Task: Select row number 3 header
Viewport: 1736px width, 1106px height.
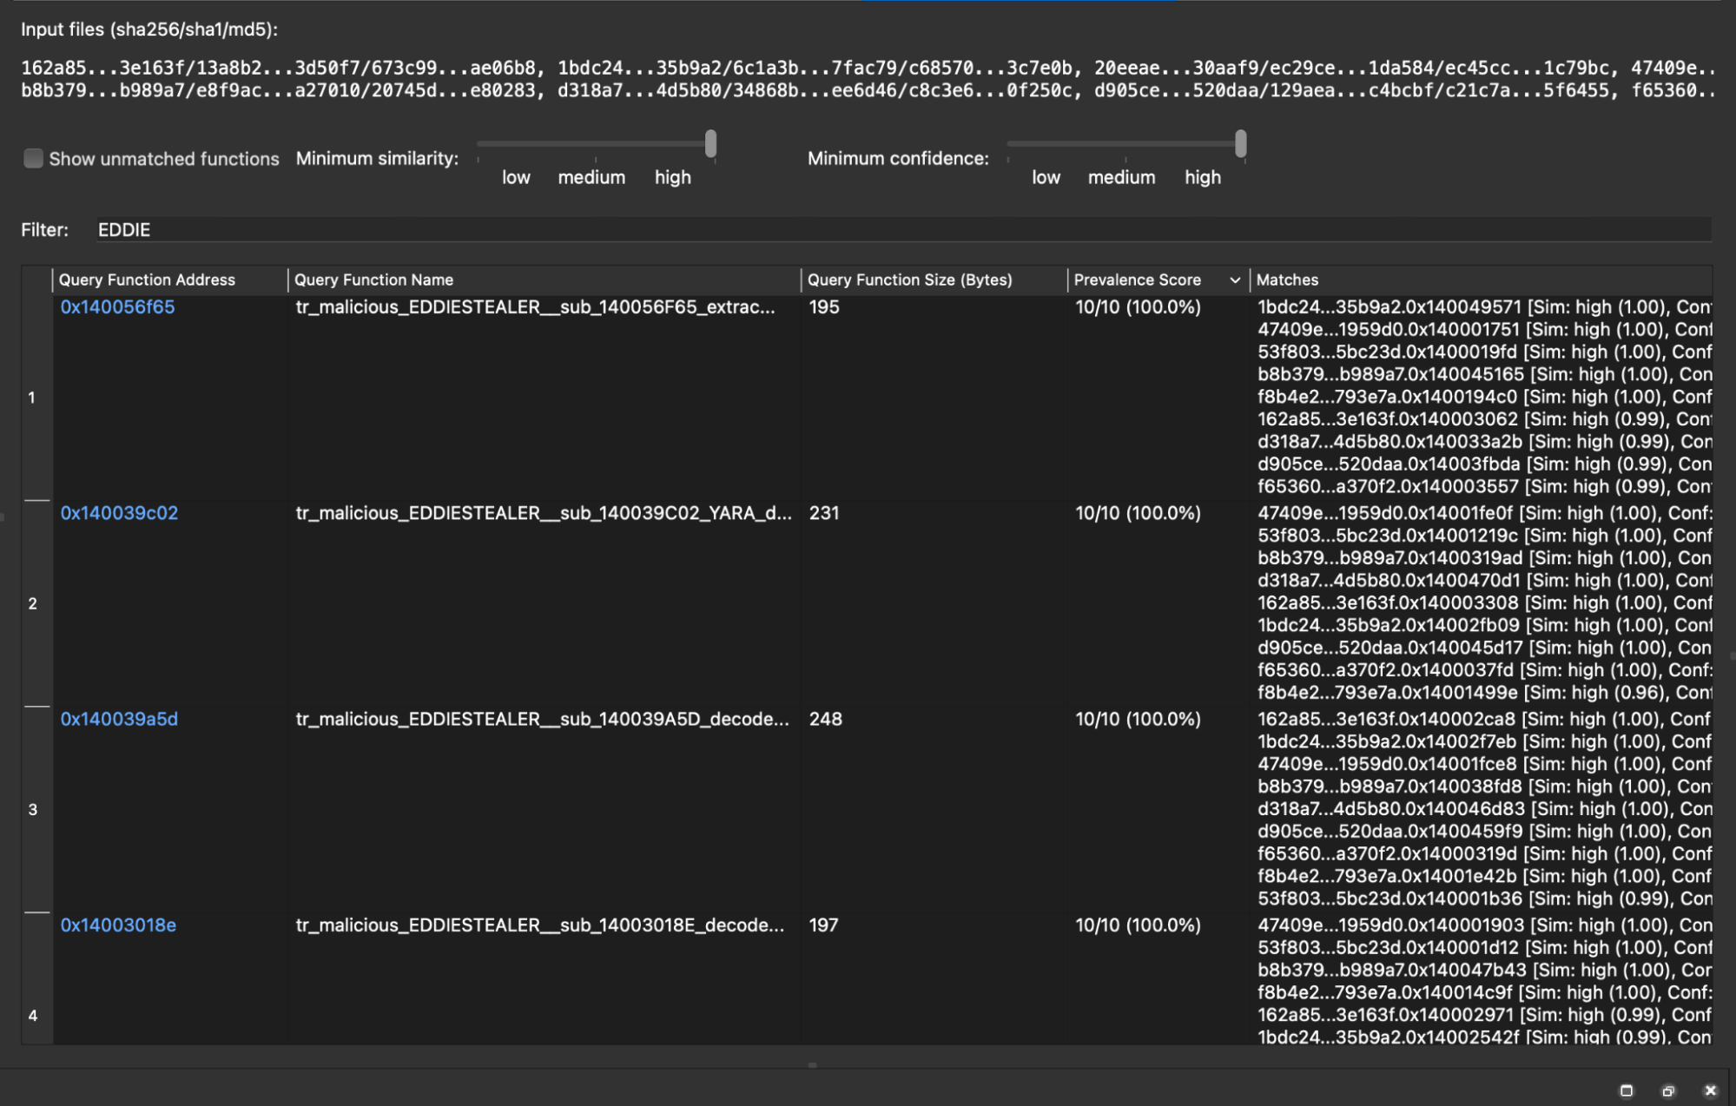Action: click(x=33, y=809)
